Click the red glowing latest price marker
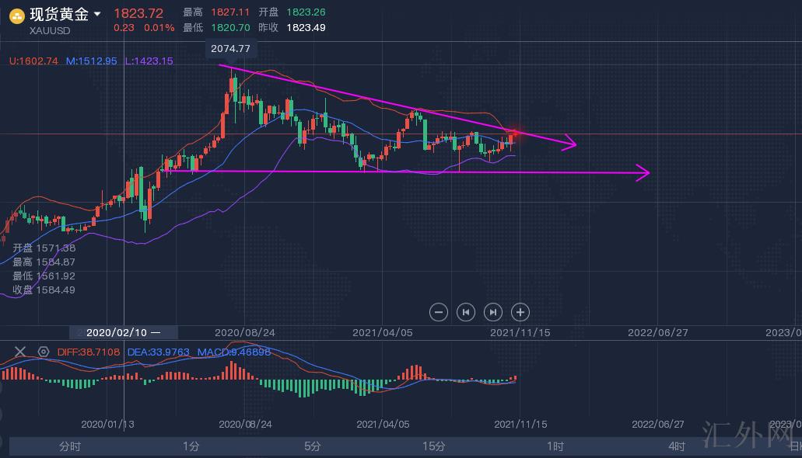This screenshot has height=458, width=802. pyautogui.click(x=514, y=135)
